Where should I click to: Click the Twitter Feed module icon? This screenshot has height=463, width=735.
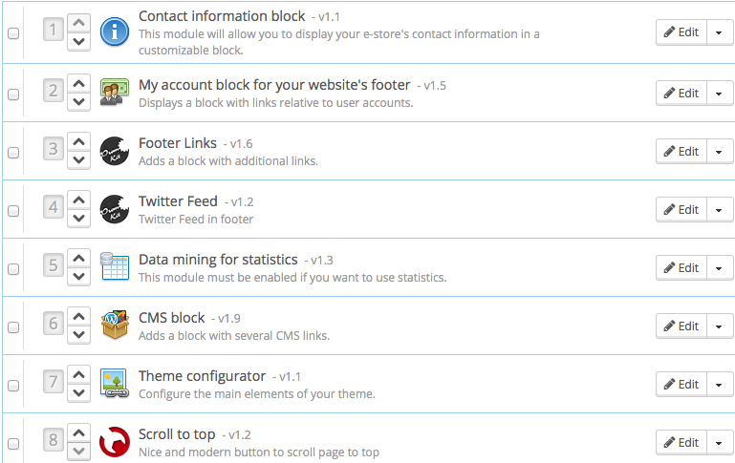click(115, 209)
